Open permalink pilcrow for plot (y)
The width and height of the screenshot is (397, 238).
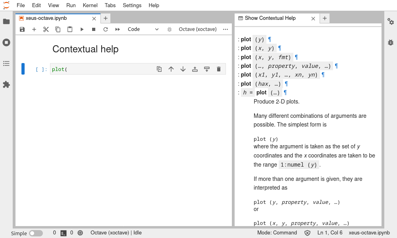click(x=270, y=39)
